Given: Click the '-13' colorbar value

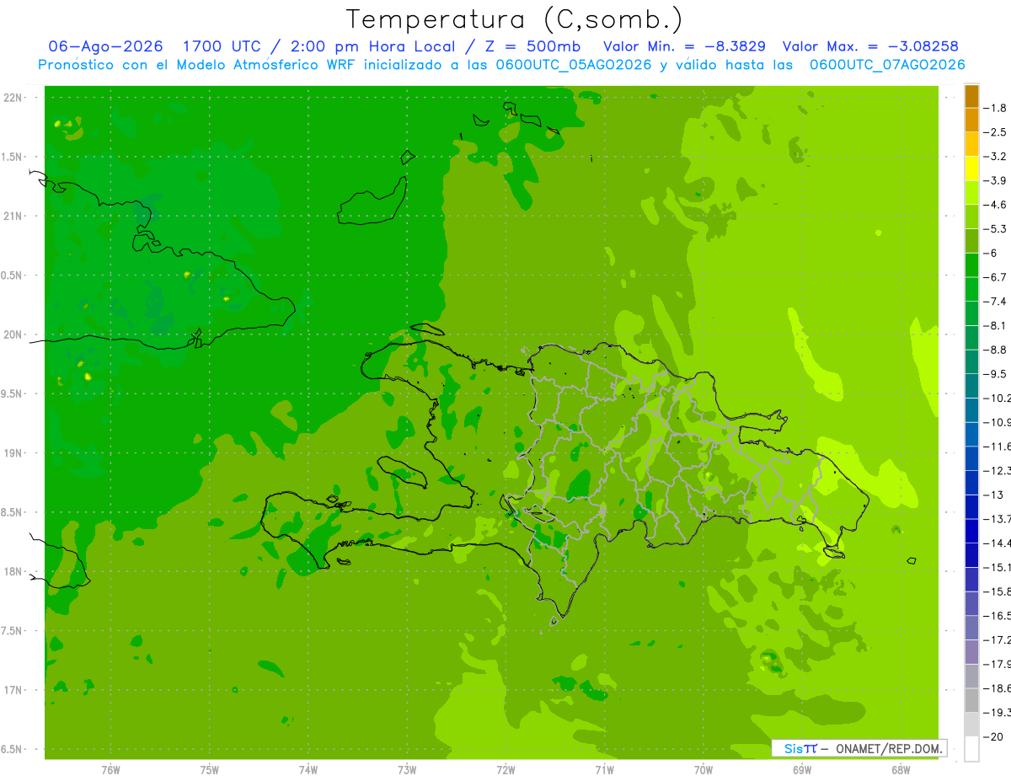Looking at the screenshot, I should pyautogui.click(x=992, y=495).
